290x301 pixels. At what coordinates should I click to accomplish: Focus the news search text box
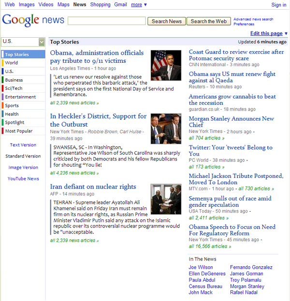[x=107, y=21]
